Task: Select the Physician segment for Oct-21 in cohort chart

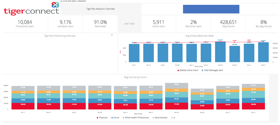Action: click(74, 106)
